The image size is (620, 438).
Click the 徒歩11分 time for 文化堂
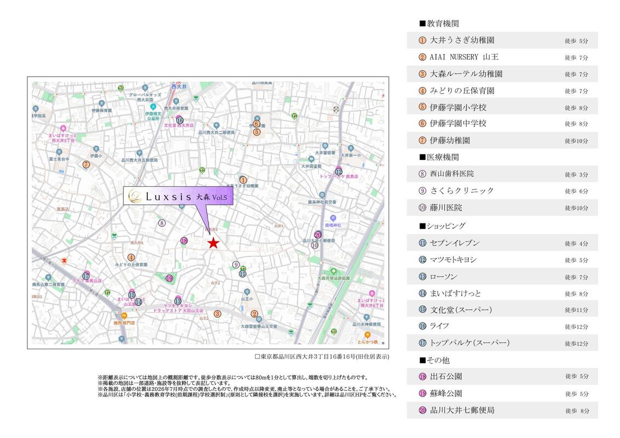577,310
